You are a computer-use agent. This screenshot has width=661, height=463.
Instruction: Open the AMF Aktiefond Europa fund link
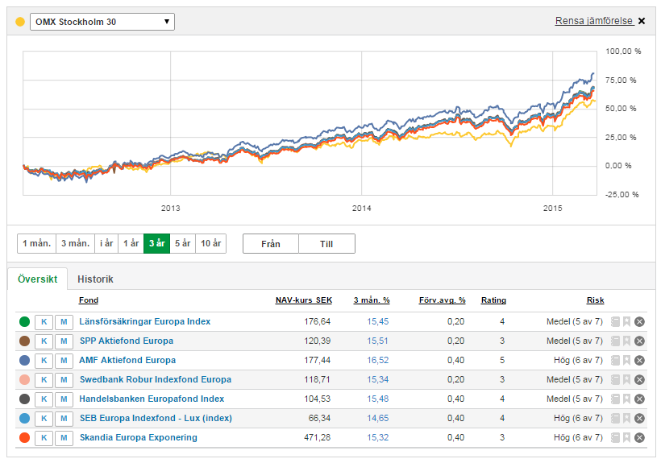coord(127,361)
